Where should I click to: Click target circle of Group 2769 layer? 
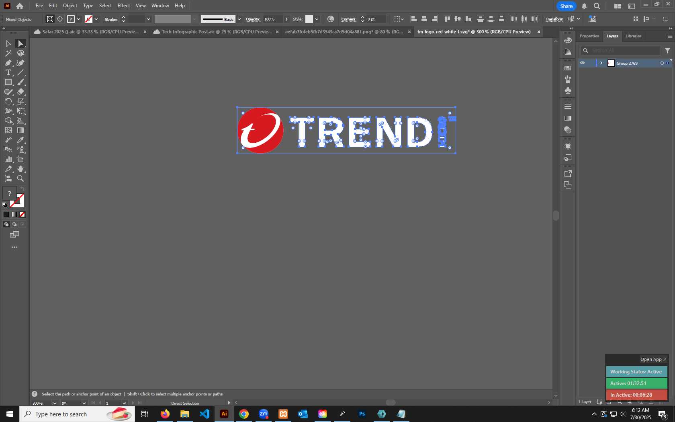(x=662, y=63)
